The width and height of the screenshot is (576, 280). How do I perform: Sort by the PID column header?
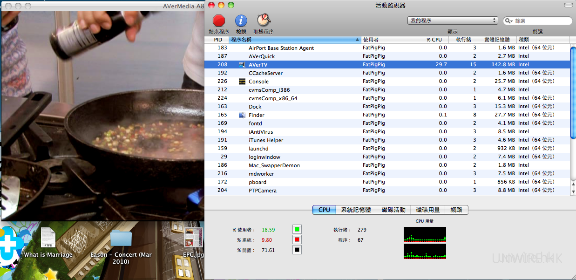click(217, 40)
